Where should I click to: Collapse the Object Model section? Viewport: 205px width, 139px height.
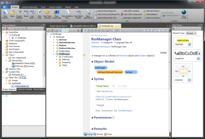coord(92,62)
